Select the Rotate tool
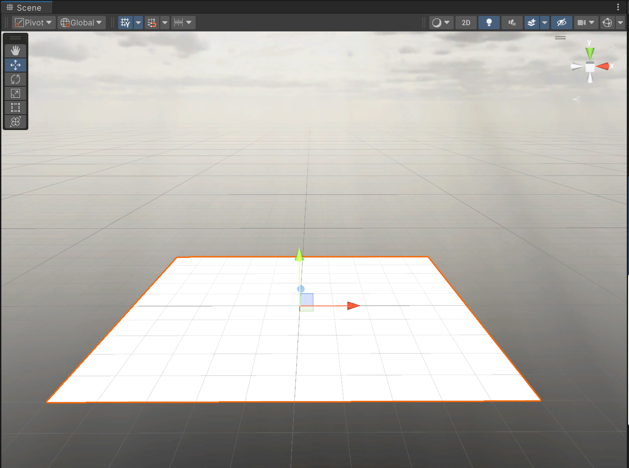This screenshot has width=629, height=468. click(15, 79)
